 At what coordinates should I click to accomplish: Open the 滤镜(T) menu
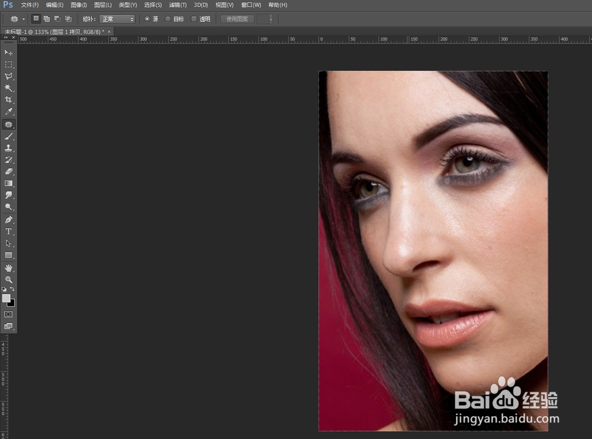coord(178,5)
